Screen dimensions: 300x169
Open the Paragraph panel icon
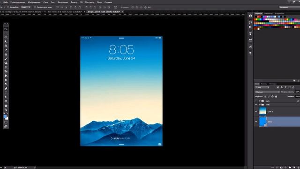coord(250,53)
